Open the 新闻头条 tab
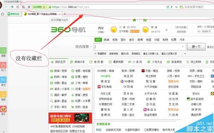 click(x=77, y=62)
